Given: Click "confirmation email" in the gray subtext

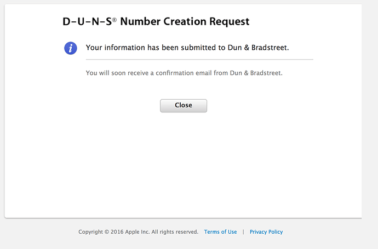Looking at the screenshot, I should pyautogui.click(x=184, y=73).
